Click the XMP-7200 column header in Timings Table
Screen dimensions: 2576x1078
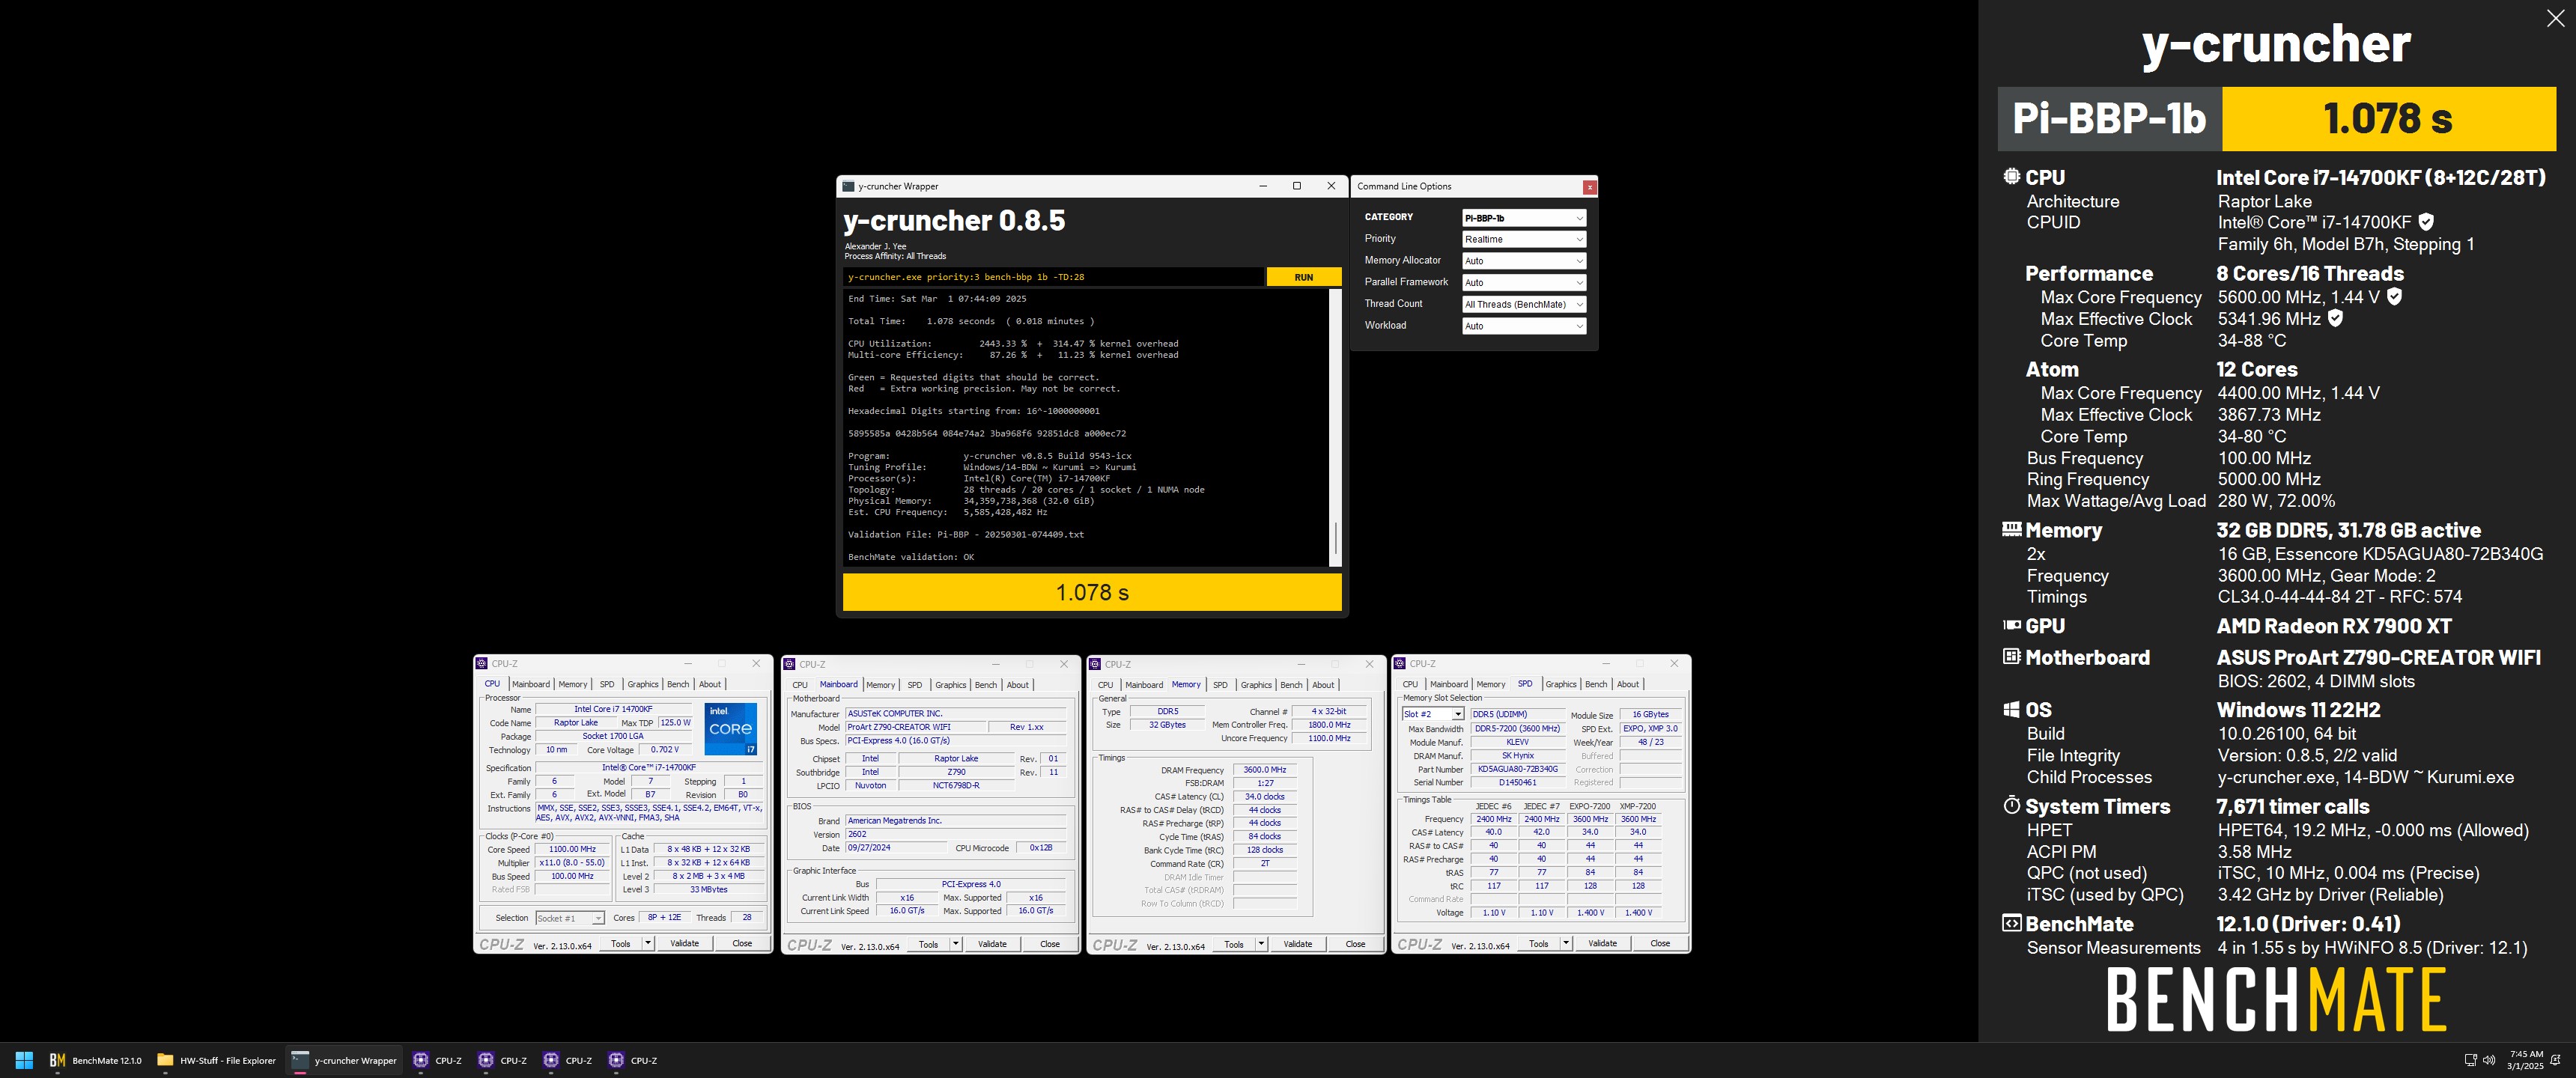(x=1638, y=806)
